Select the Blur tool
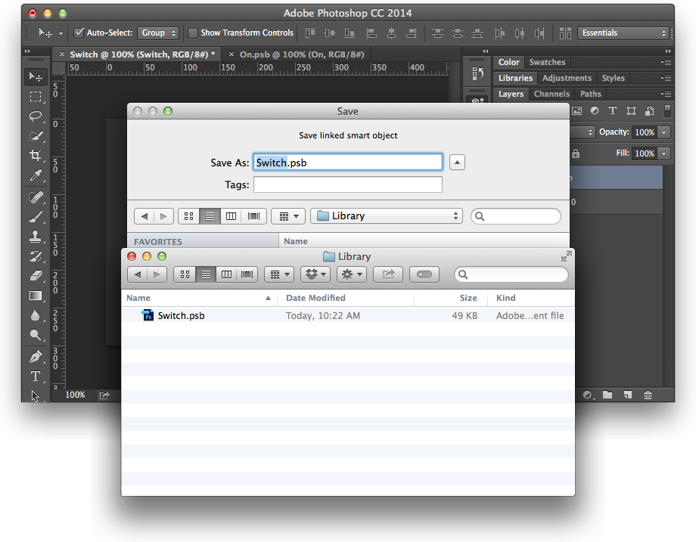Screen dimensions: 696x542 pos(36,315)
